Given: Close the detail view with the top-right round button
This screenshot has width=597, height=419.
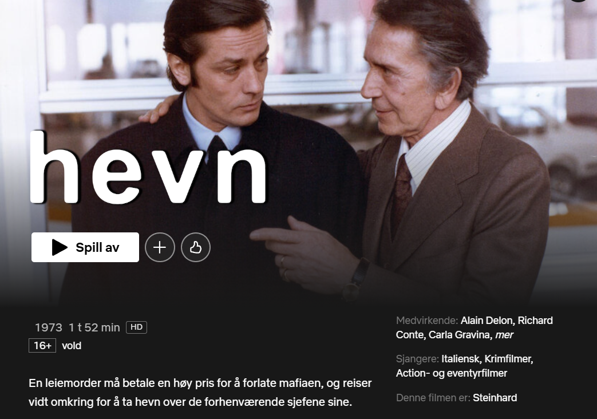Looking at the screenshot, I should pos(578,1).
